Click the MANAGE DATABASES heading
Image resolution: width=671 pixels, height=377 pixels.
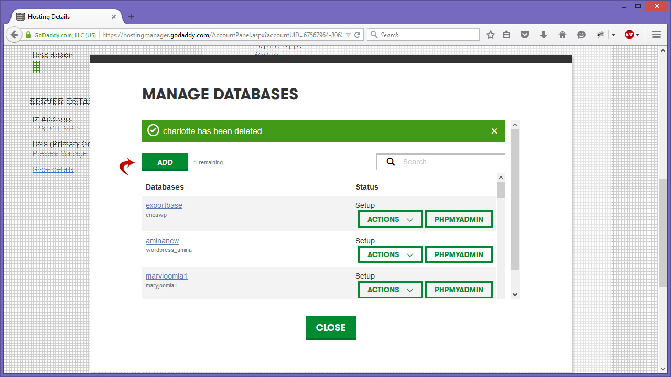220,94
